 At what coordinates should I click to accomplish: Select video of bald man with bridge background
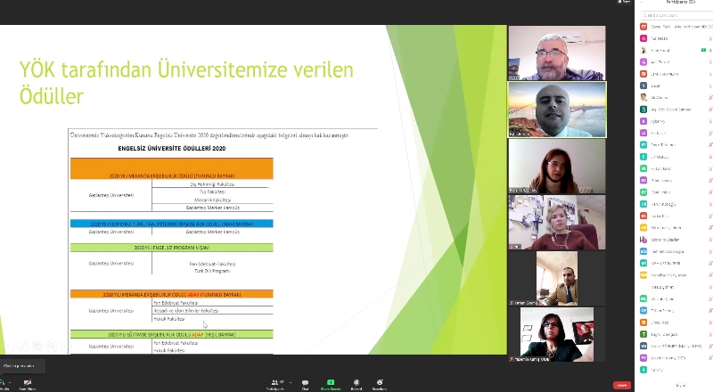tap(557, 110)
